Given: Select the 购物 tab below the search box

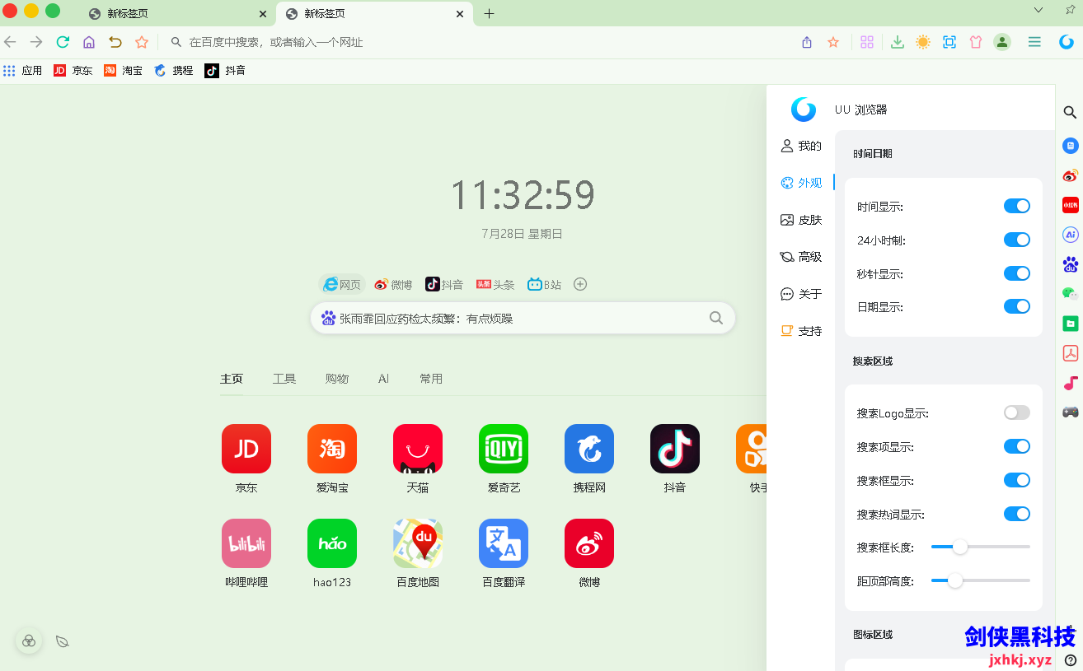Looking at the screenshot, I should point(337,378).
